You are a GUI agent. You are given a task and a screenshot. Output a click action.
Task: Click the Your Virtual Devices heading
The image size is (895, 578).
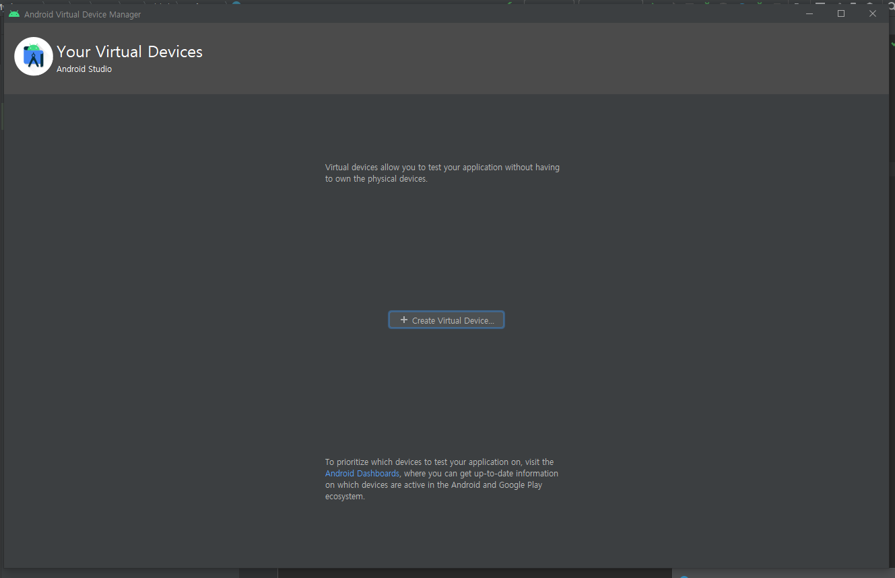point(130,52)
